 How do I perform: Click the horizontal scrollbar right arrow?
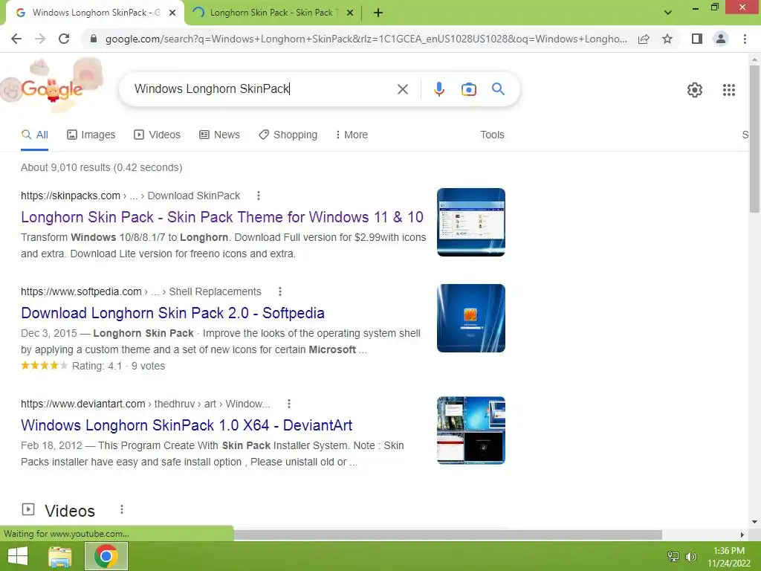tap(742, 535)
